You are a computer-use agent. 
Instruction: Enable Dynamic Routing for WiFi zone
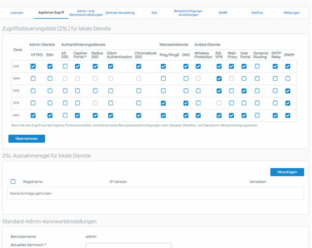[257, 115]
